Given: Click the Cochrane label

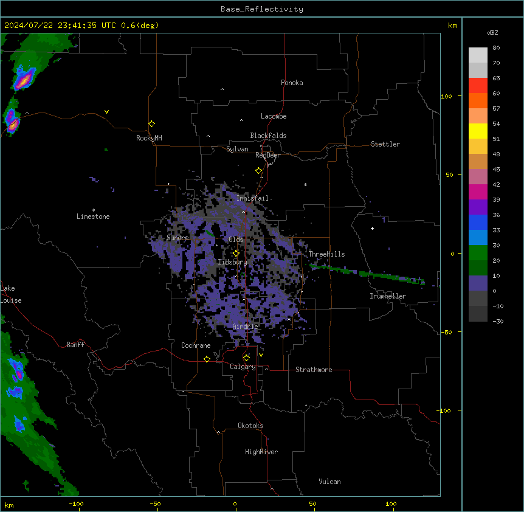Looking at the screenshot, I should tap(196, 345).
